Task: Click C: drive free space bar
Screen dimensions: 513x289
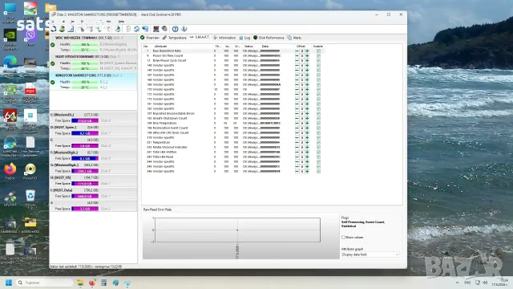Action: [85, 121]
